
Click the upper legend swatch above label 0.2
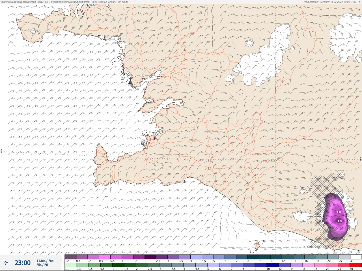tap(70, 257)
